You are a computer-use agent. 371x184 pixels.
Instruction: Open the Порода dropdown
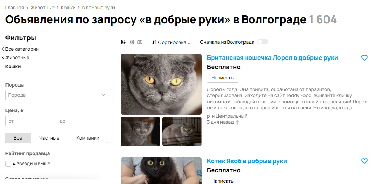57,95
